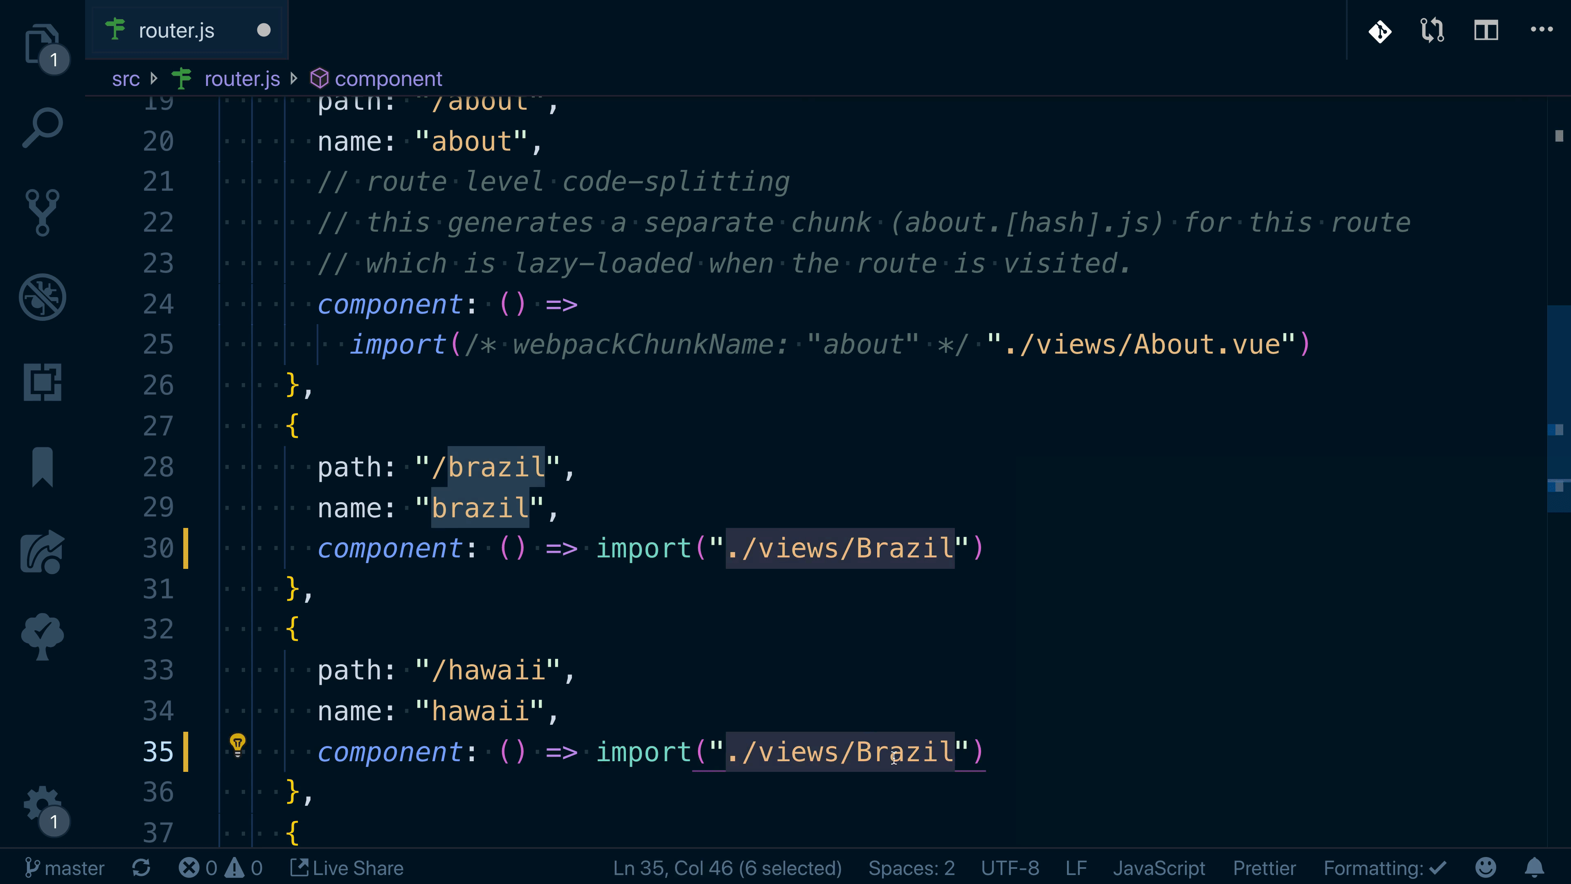The width and height of the screenshot is (1571, 884).
Task: Toggle Formatting checkmark in status bar
Action: 1384,868
